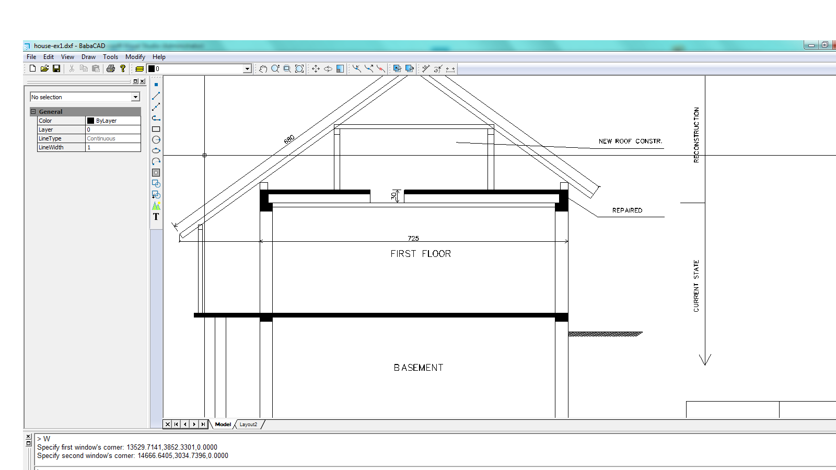Viewport: 836px width, 470px height.
Task: Open help with the question mark icon
Action: pyautogui.click(x=123, y=68)
